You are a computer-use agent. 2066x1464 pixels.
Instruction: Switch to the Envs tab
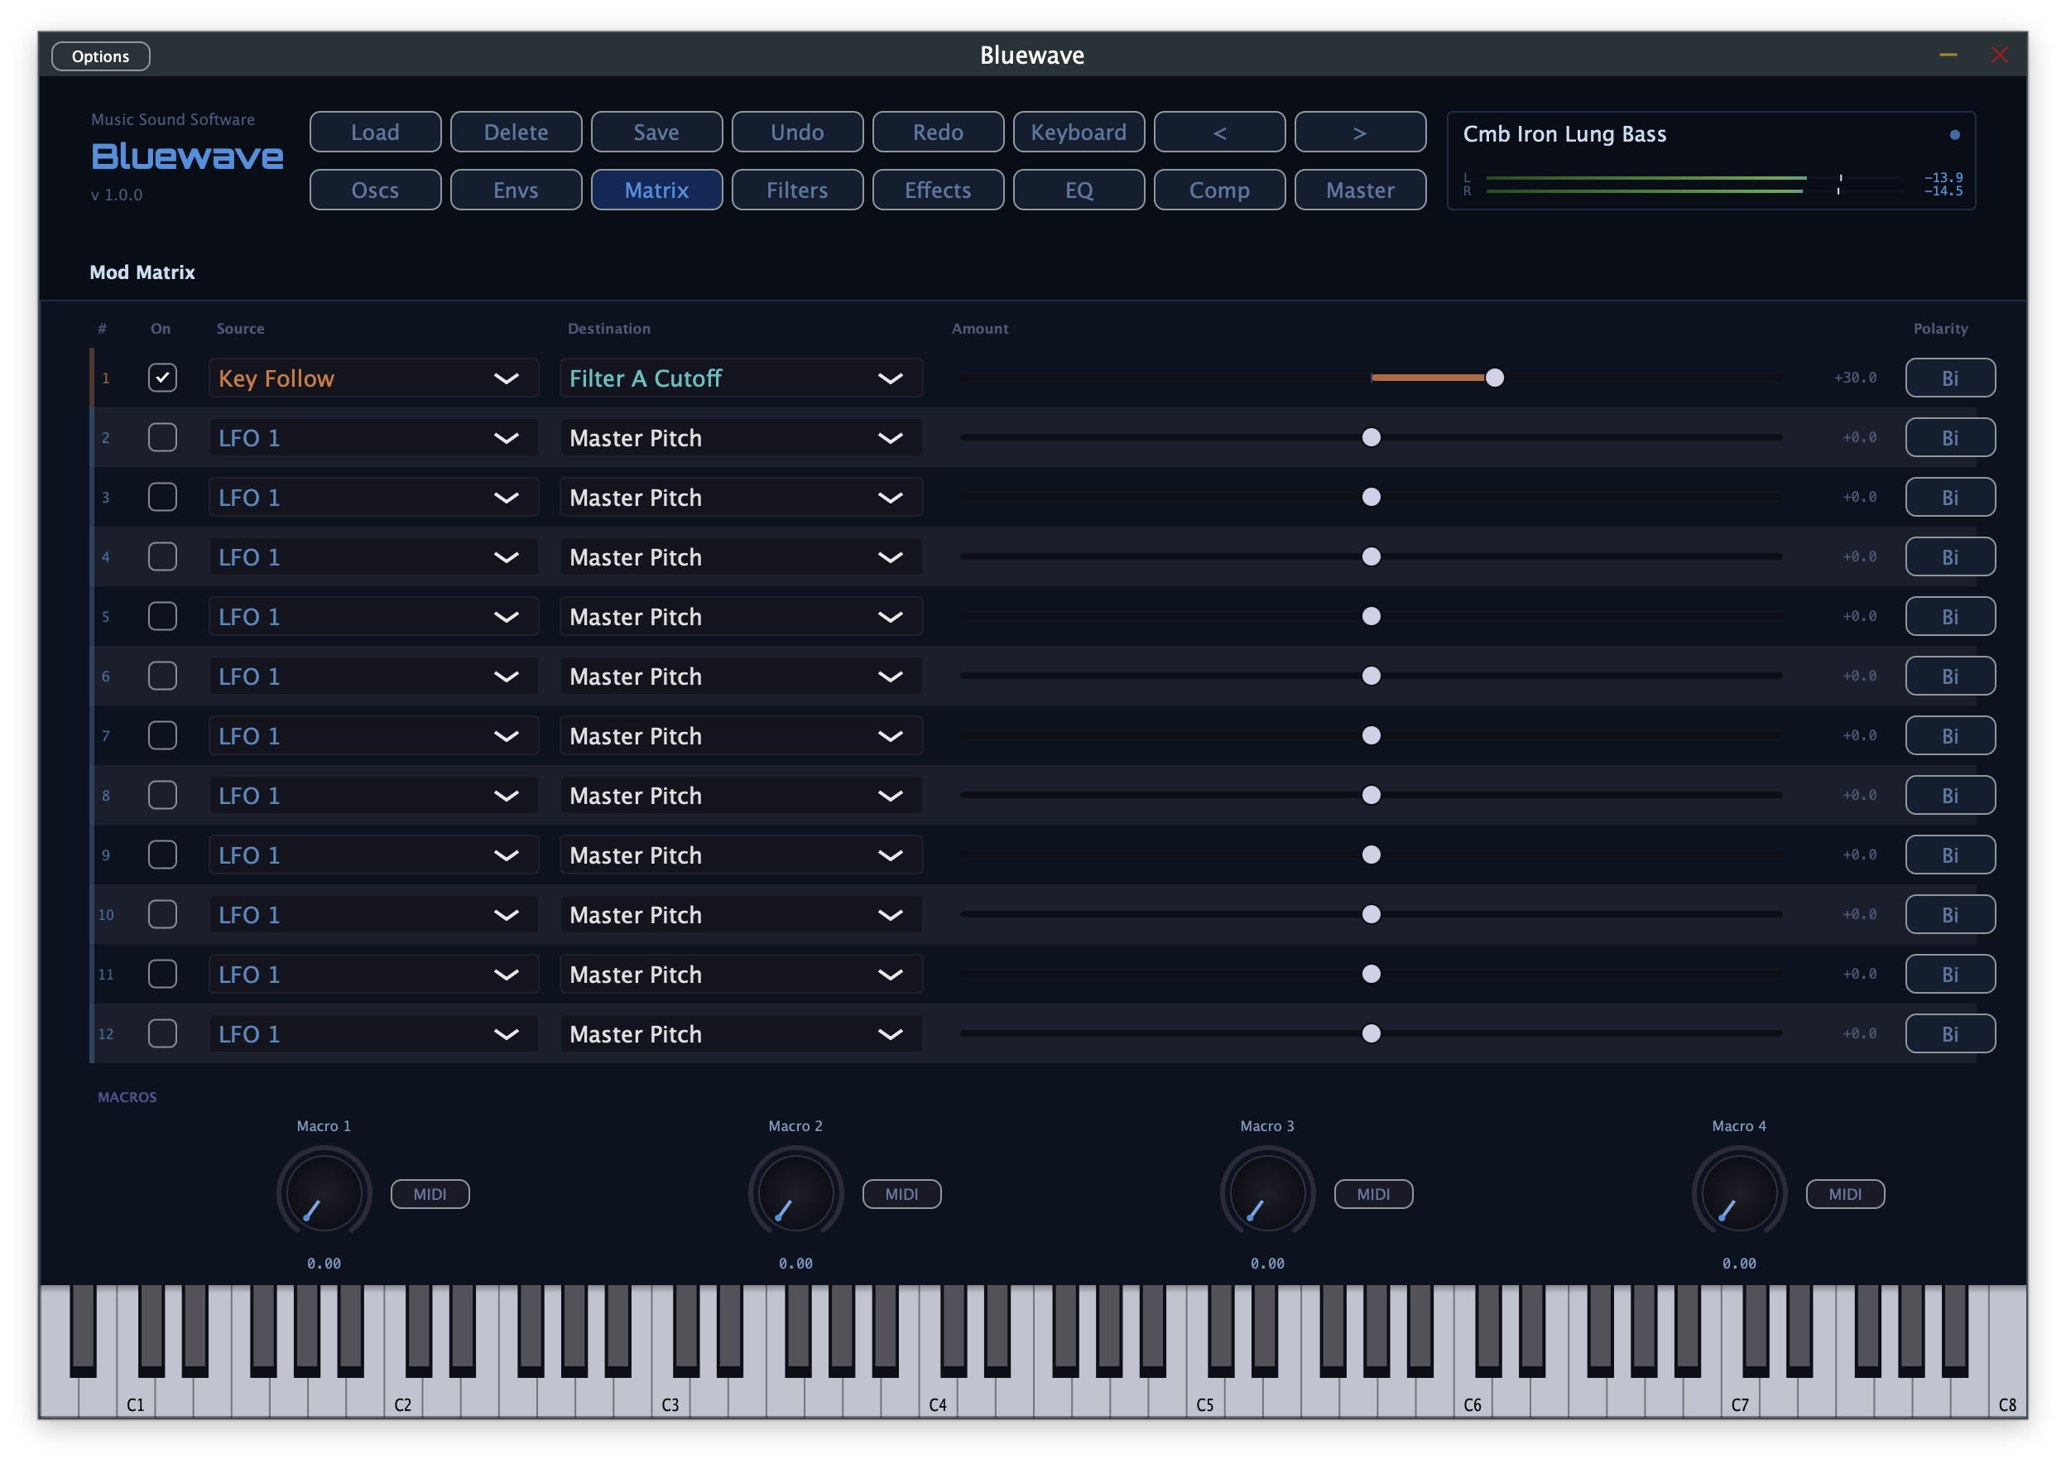pos(516,190)
